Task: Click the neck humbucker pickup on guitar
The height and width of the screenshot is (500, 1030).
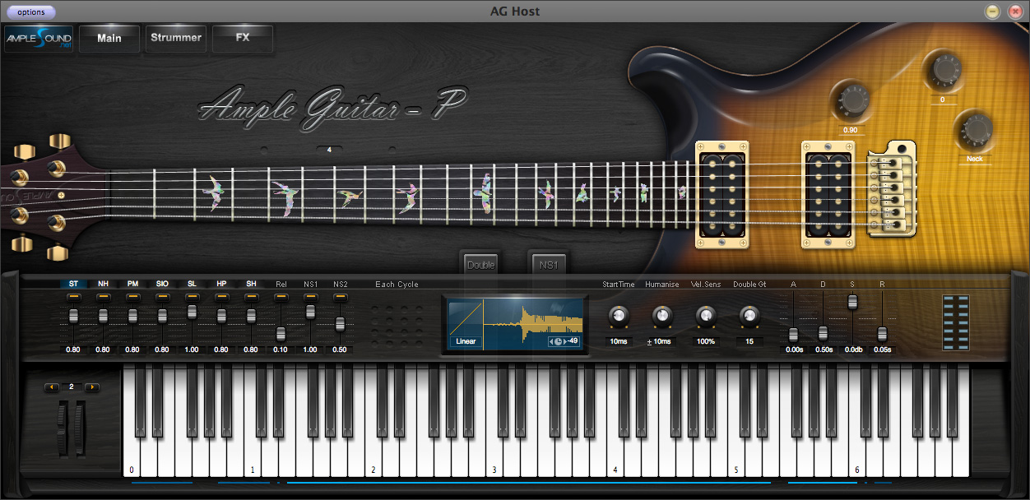Action: [723, 194]
